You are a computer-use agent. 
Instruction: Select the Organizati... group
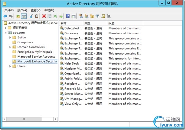coord(71,74)
